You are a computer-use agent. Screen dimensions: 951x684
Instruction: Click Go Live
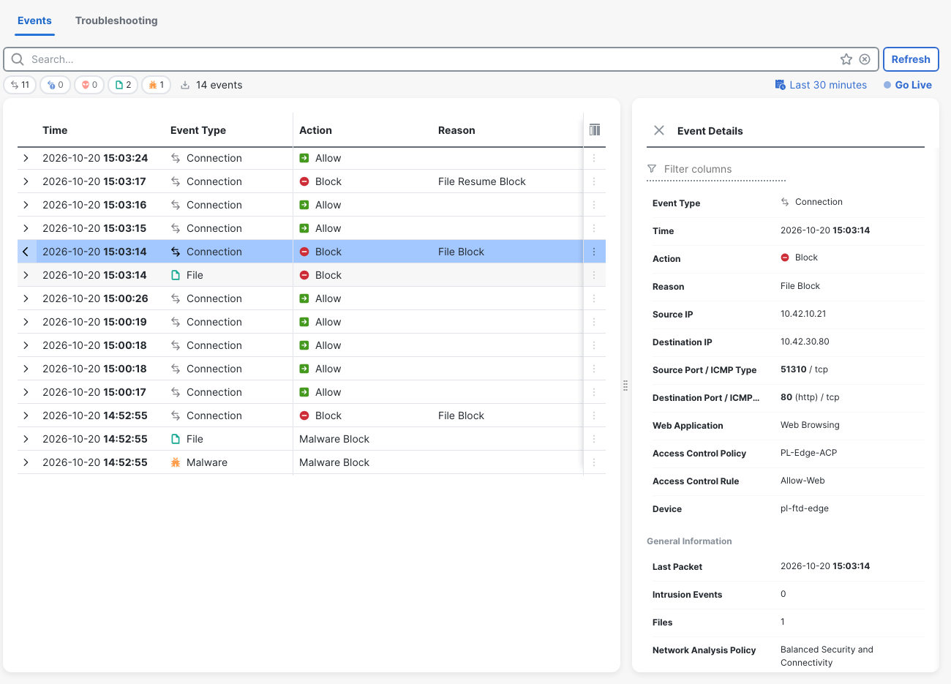(x=908, y=85)
